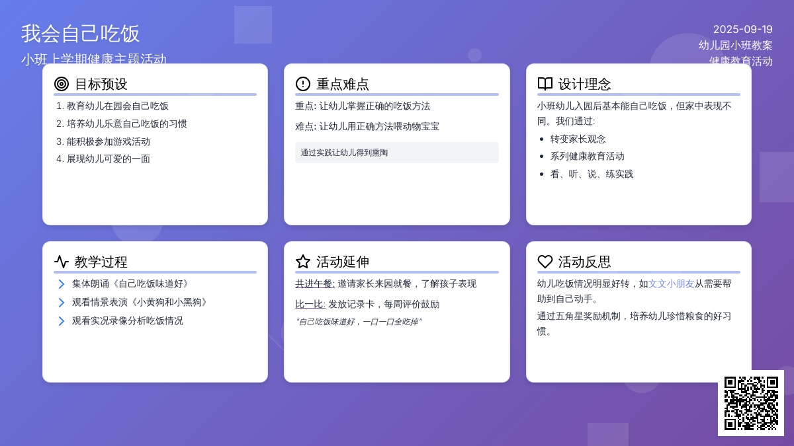Click the chevron before 集体朗诵 item
Viewport: 794px width, 446px height.
[x=61, y=284]
